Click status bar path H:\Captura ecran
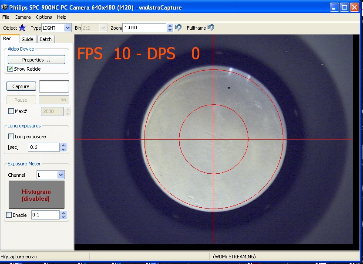Screen dimensions: 363x264 tap(19, 257)
